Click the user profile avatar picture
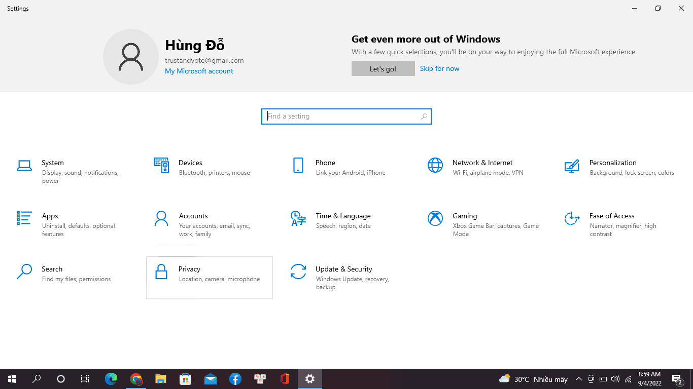Viewport: 693px width, 389px height. 131,57
